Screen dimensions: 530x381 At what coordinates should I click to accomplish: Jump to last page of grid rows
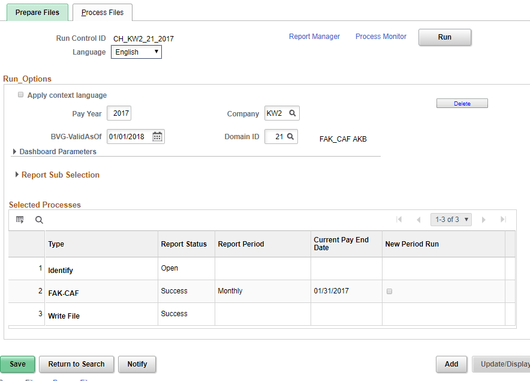(x=503, y=220)
